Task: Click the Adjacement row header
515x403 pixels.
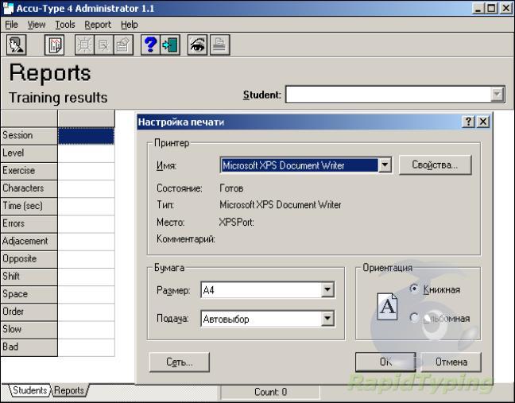Action: pyautogui.click(x=29, y=242)
